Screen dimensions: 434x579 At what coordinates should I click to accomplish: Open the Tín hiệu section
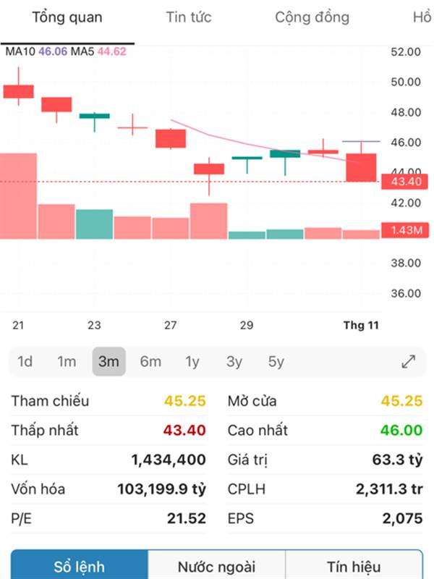click(354, 567)
